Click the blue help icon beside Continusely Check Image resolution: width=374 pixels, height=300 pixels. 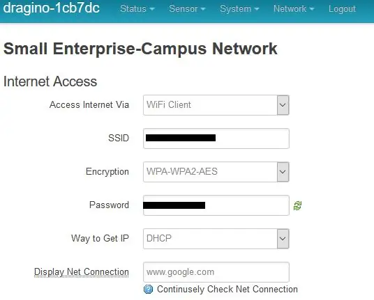pos(148,290)
